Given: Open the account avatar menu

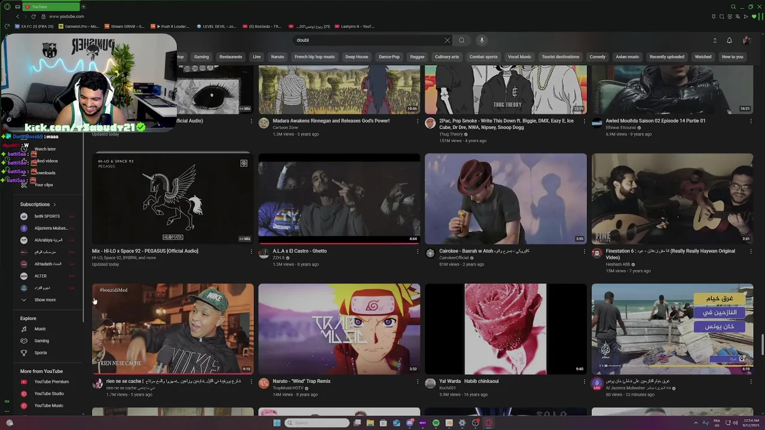Looking at the screenshot, I should click(x=746, y=40).
